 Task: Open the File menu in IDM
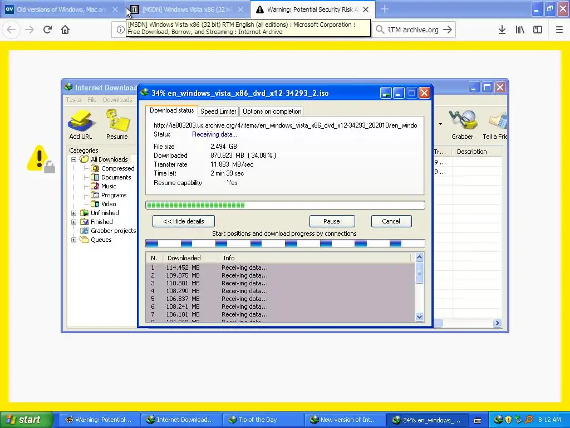point(92,100)
